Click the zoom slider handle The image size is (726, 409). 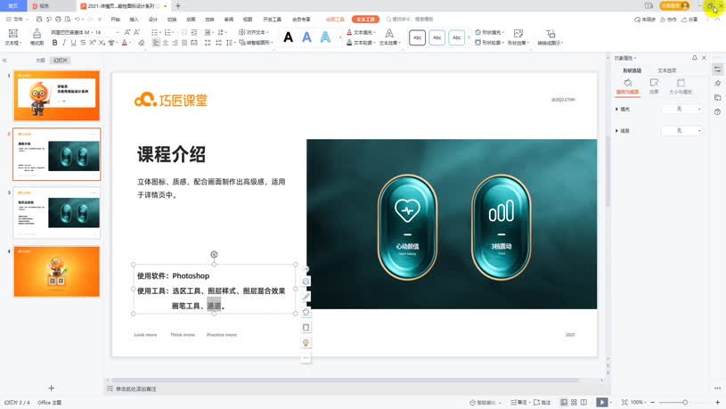[685, 403]
